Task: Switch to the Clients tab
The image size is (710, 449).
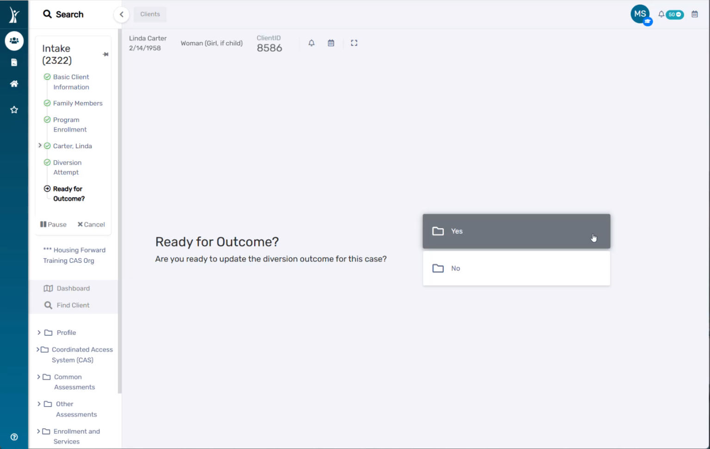Action: click(150, 14)
